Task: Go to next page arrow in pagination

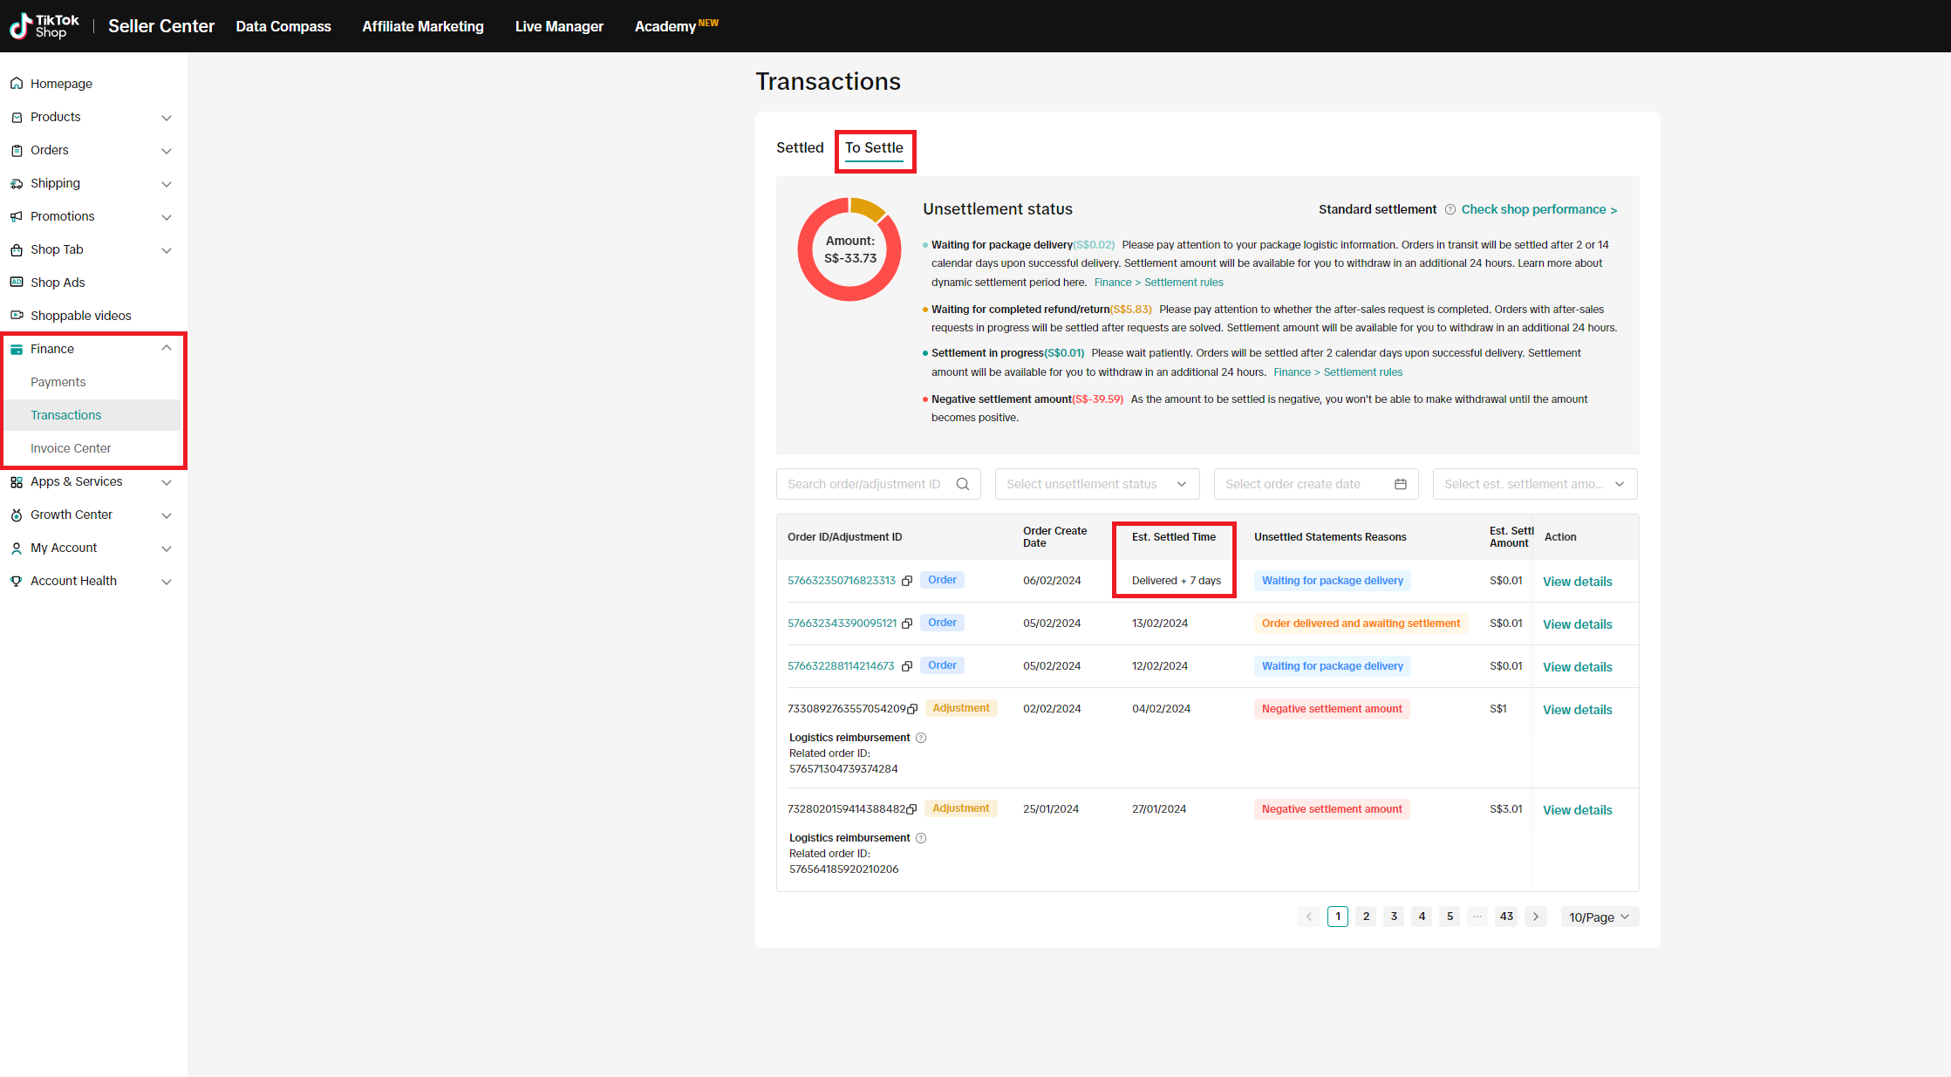Action: (x=1536, y=917)
